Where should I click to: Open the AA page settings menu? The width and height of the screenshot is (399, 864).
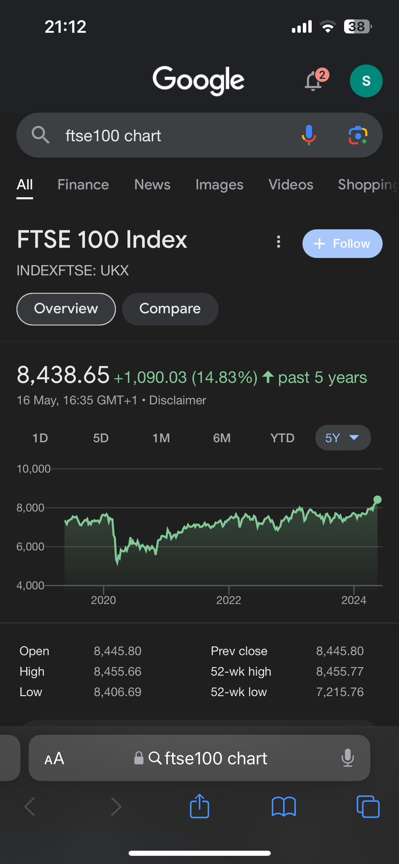coord(54,758)
